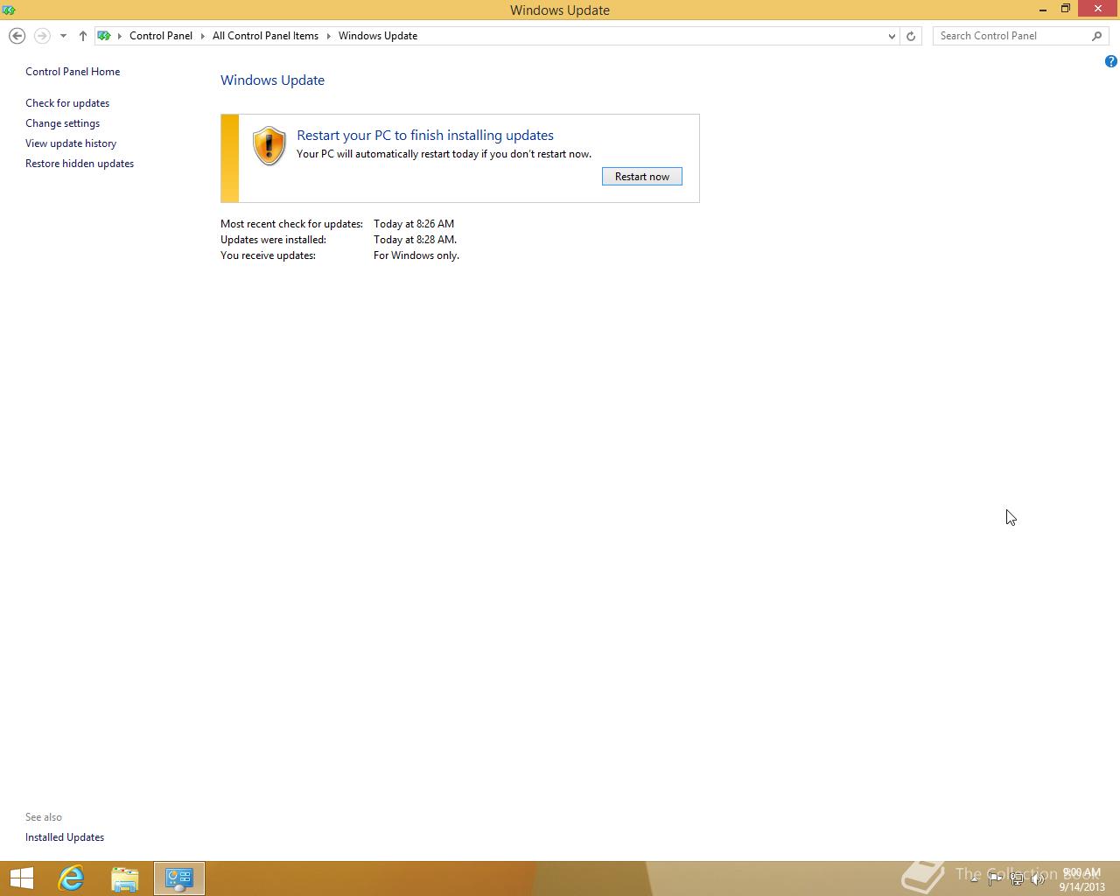Viewport: 1120px width, 896px height.
Task: Click the Forward navigation arrow
Action: [41, 36]
